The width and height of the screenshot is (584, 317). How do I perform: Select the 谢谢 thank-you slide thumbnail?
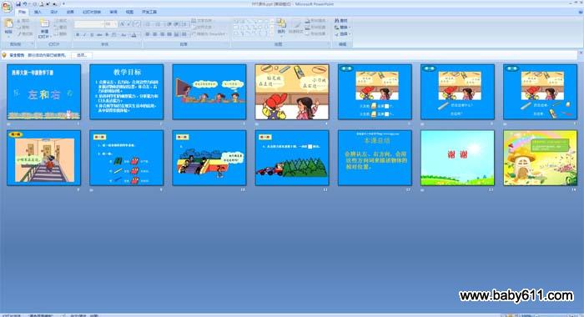[458, 158]
